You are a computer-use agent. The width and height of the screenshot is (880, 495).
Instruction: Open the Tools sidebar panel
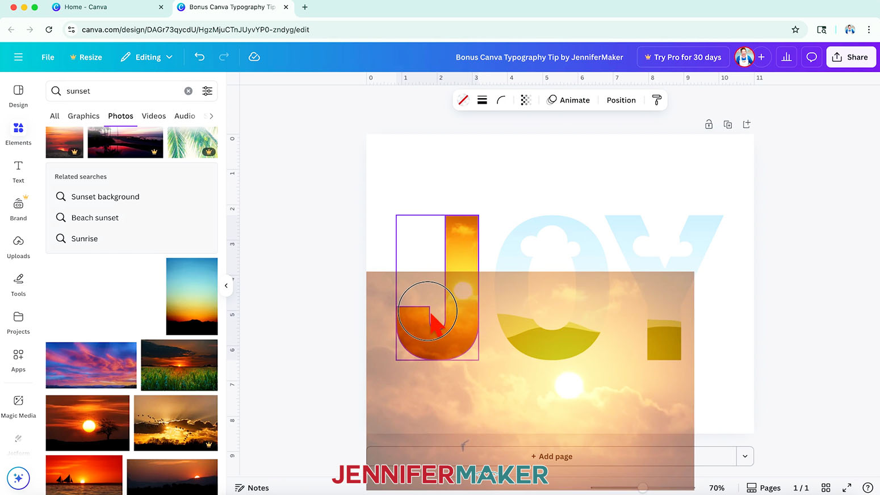pos(18,285)
